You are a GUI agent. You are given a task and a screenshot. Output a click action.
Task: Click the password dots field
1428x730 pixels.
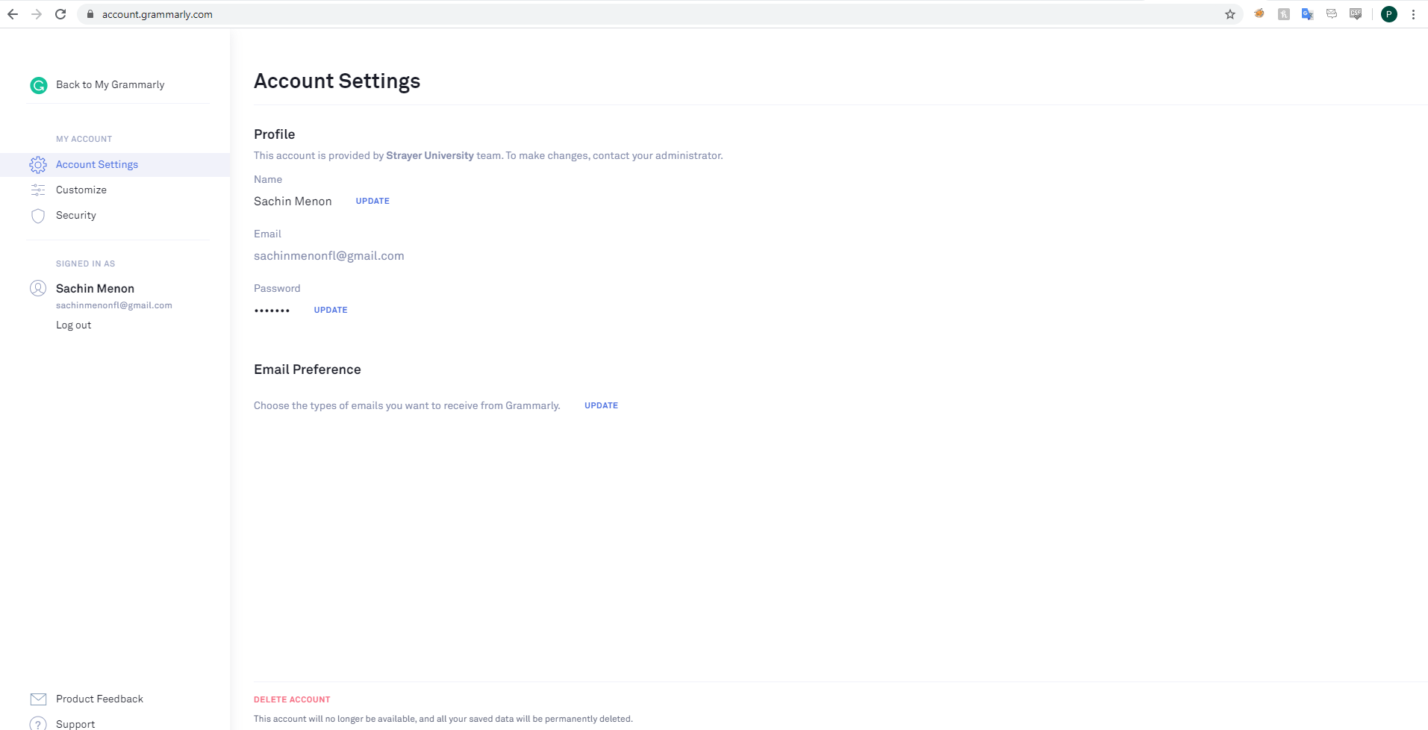pos(272,311)
